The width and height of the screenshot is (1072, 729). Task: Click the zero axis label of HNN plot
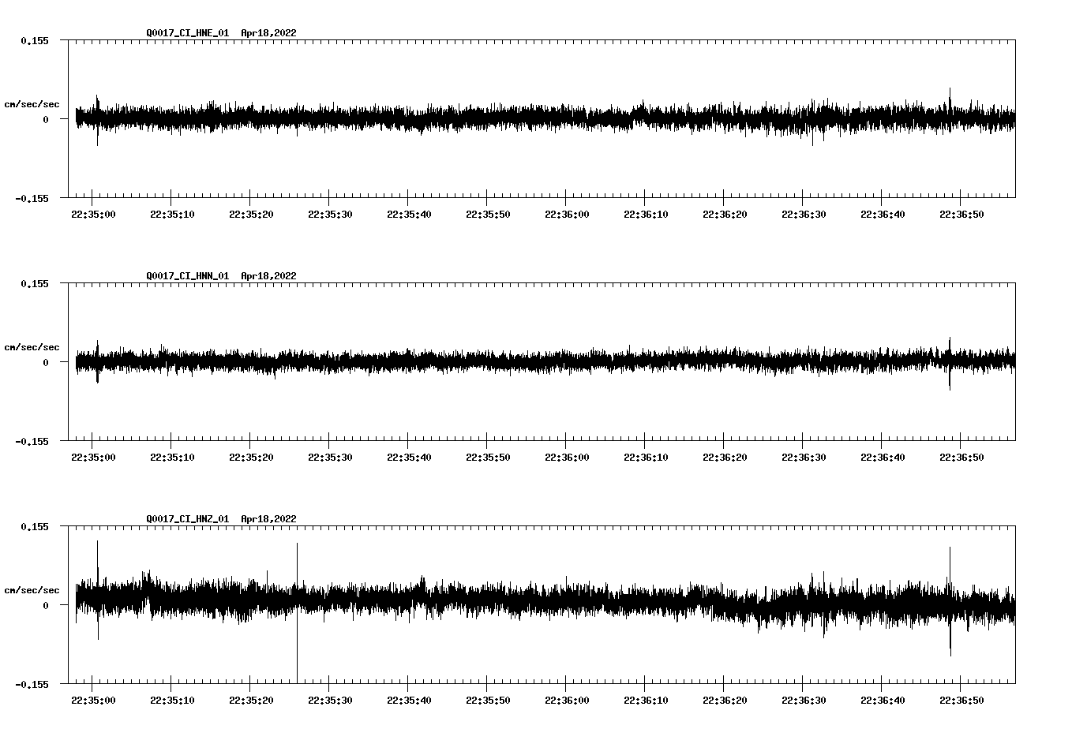click(x=46, y=362)
